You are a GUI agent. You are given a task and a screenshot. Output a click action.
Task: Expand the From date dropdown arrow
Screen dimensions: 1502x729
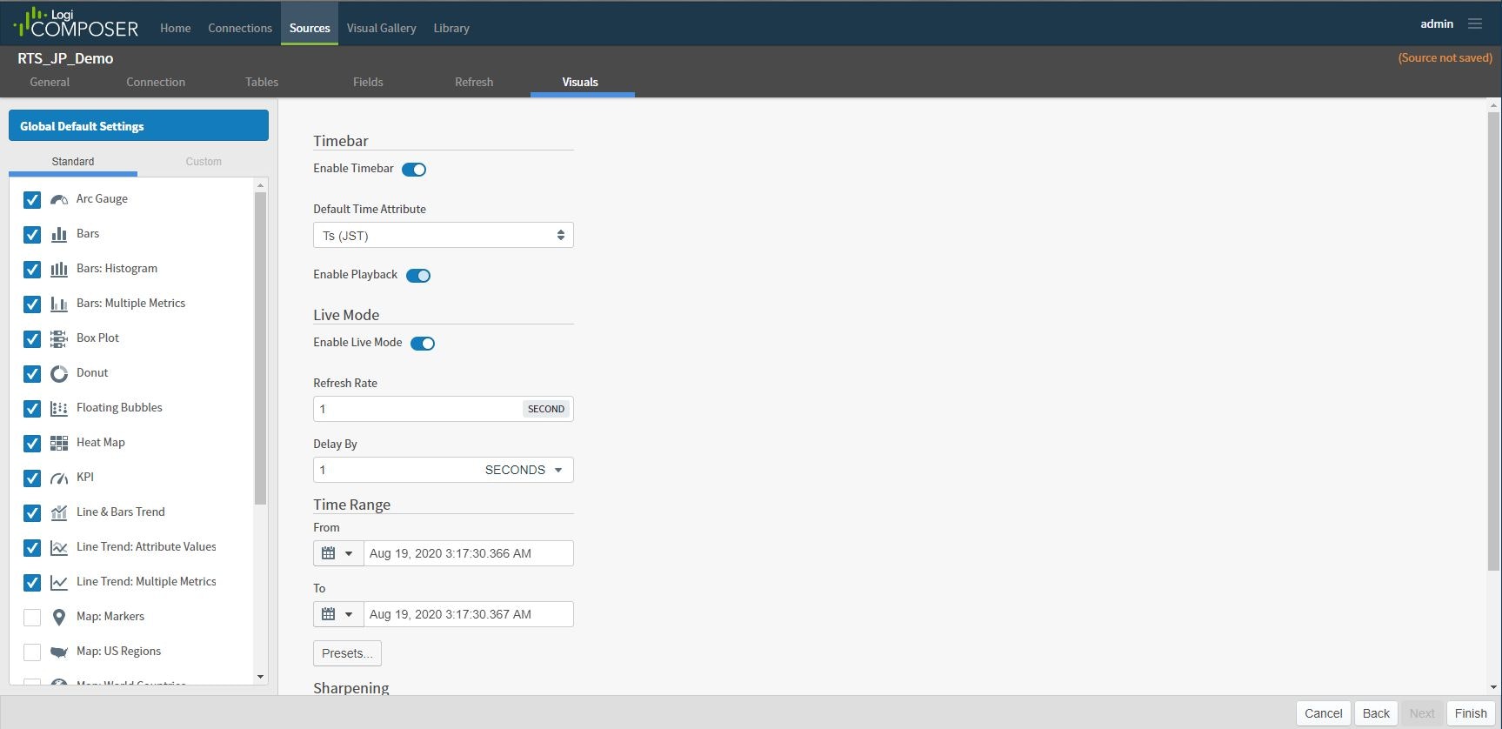(x=349, y=553)
